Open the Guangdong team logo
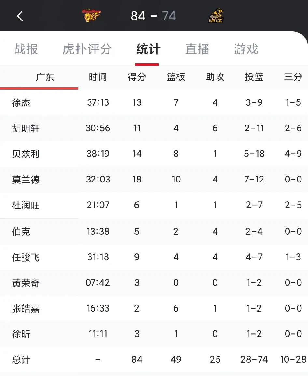 click(91, 16)
